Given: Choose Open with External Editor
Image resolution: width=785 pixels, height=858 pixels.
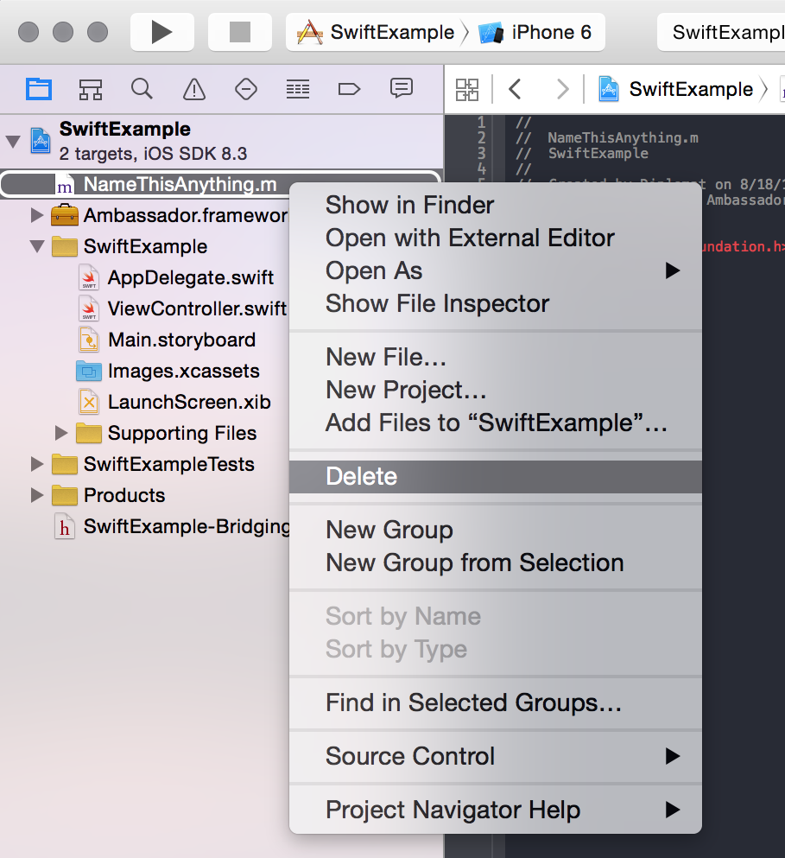Looking at the screenshot, I should (x=496, y=238).
